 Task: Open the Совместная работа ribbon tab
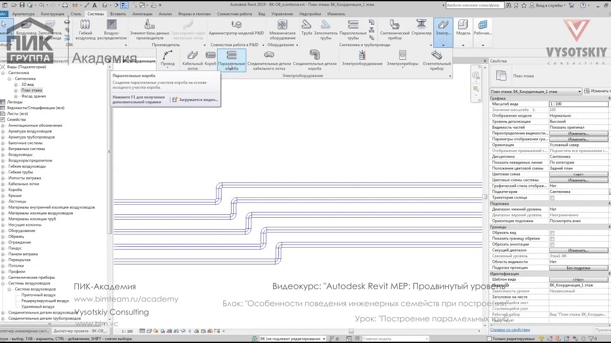[x=234, y=14]
